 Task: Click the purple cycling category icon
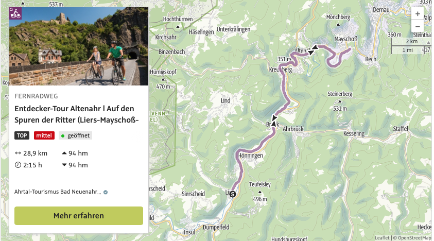point(15,13)
